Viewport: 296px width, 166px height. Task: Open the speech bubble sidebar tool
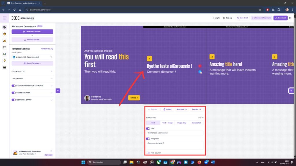5,48
